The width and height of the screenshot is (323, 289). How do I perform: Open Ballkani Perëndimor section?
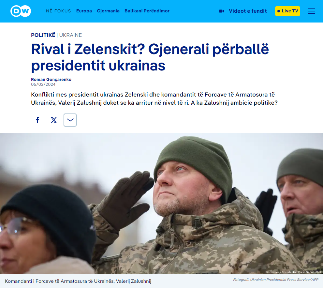pyautogui.click(x=147, y=11)
